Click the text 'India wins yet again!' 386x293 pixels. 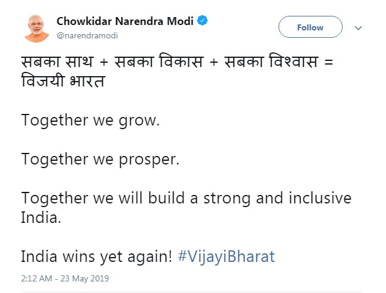pyautogui.click(x=97, y=256)
